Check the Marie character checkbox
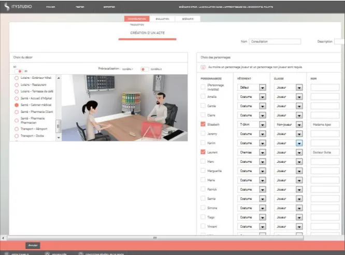Image resolution: width=345 pixels, height=255 pixels. [x=203, y=180]
